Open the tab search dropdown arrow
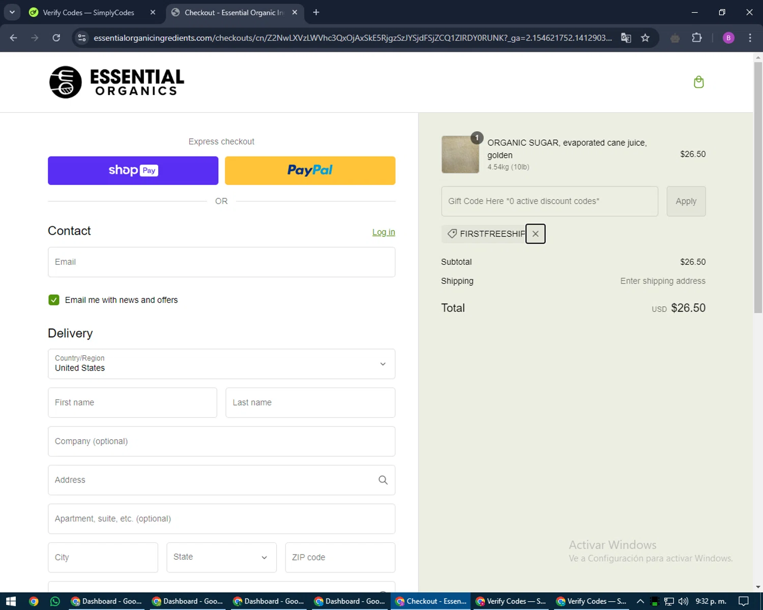Viewport: 763px width, 610px height. click(x=12, y=12)
